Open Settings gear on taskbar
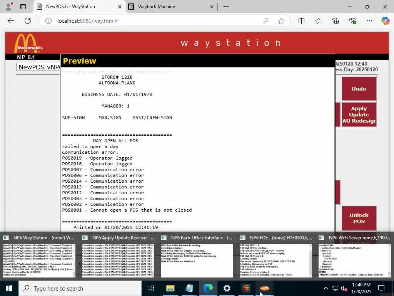Image resolution: width=394 pixels, height=296 pixels. [x=227, y=288]
